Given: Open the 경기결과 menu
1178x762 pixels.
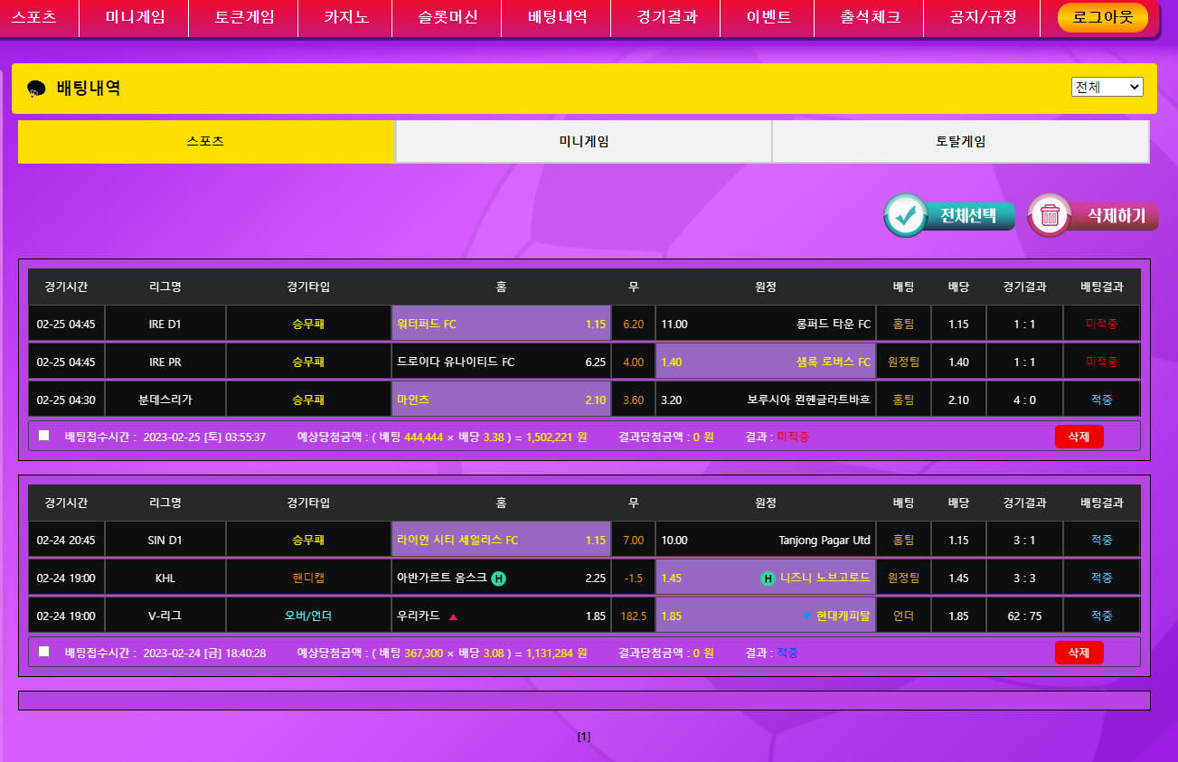Looking at the screenshot, I should point(666,17).
